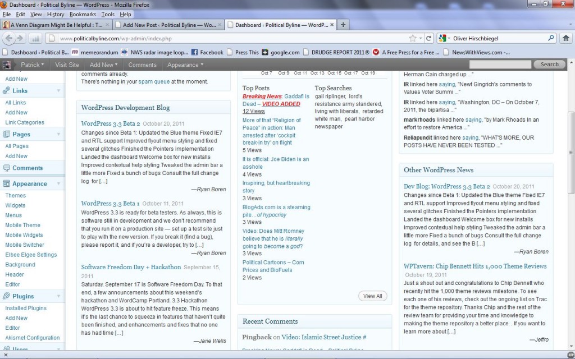Open Appearance dropdown in admin bar

click(x=185, y=65)
